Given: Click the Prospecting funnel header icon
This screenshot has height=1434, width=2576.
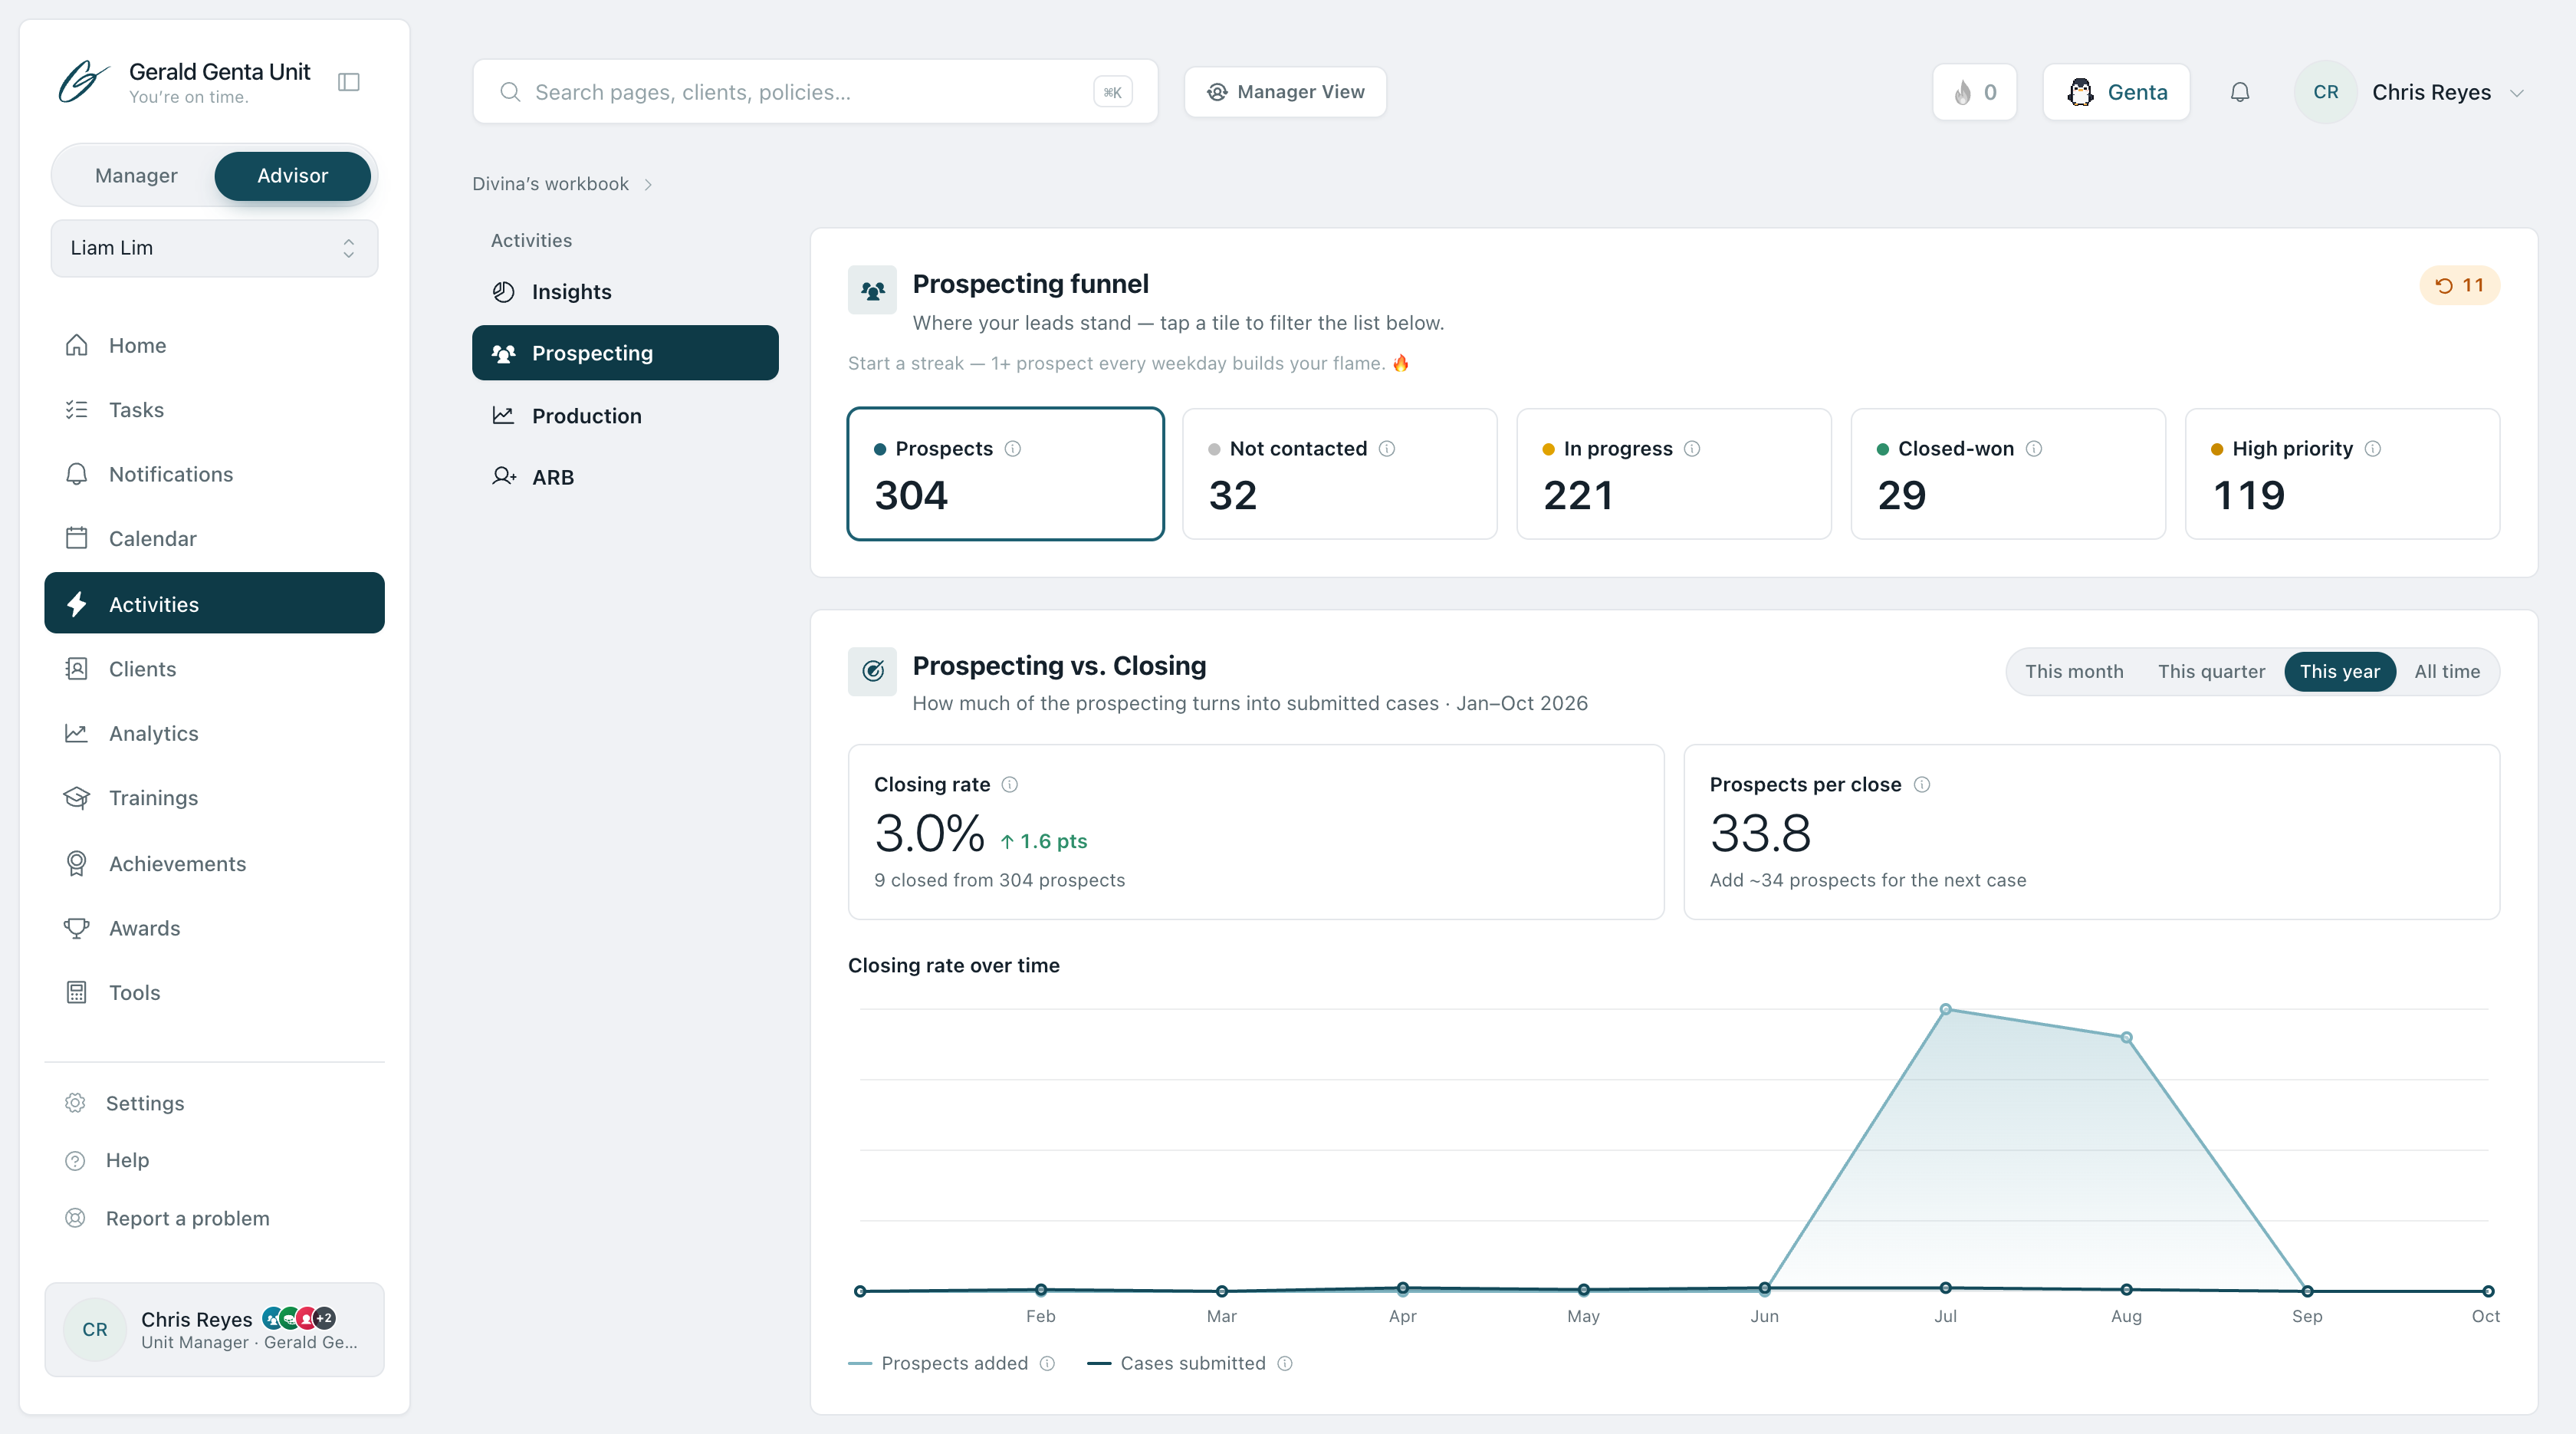Looking at the screenshot, I should [x=872, y=291].
